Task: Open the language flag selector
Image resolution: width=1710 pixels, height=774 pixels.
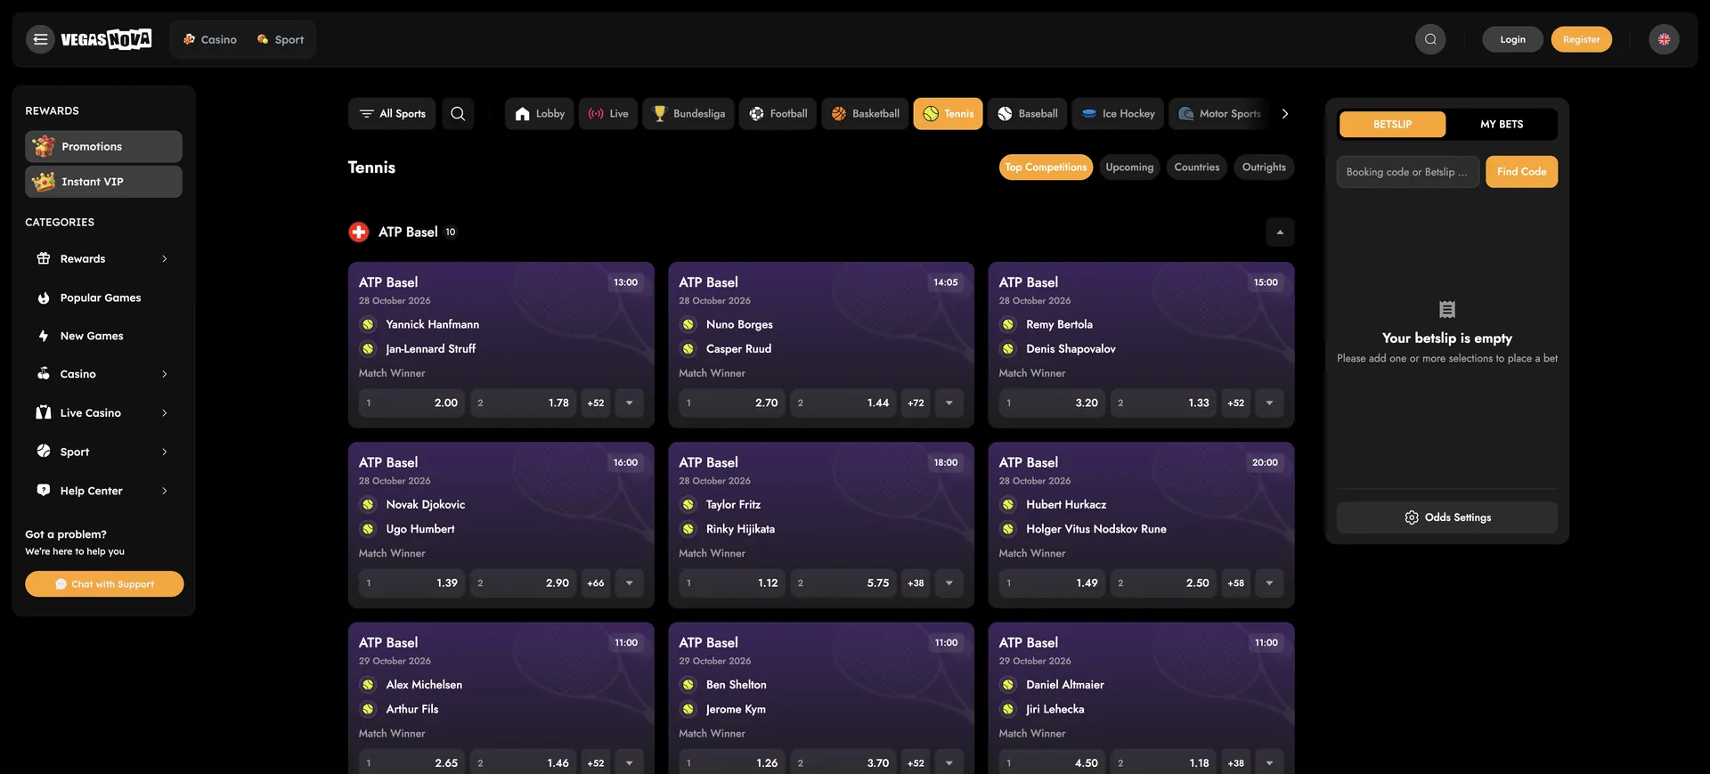Action: coord(1664,39)
